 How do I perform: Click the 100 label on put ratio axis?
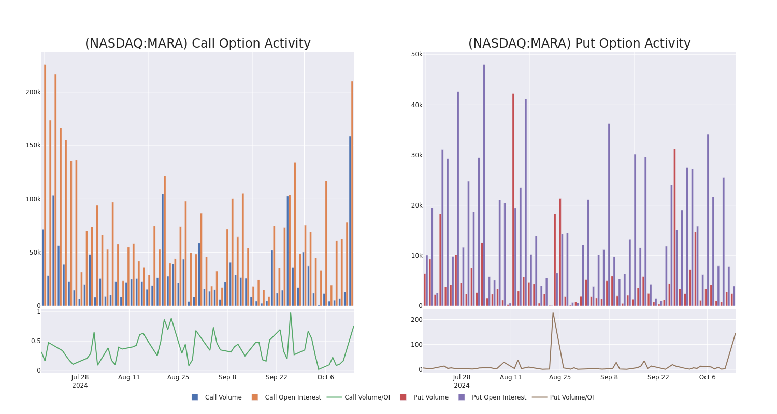click(x=417, y=345)
